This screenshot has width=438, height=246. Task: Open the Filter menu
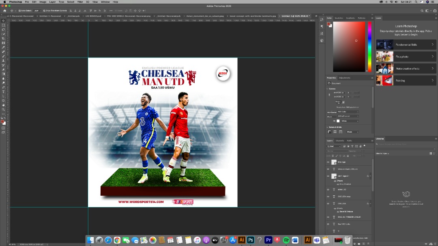[80, 2]
